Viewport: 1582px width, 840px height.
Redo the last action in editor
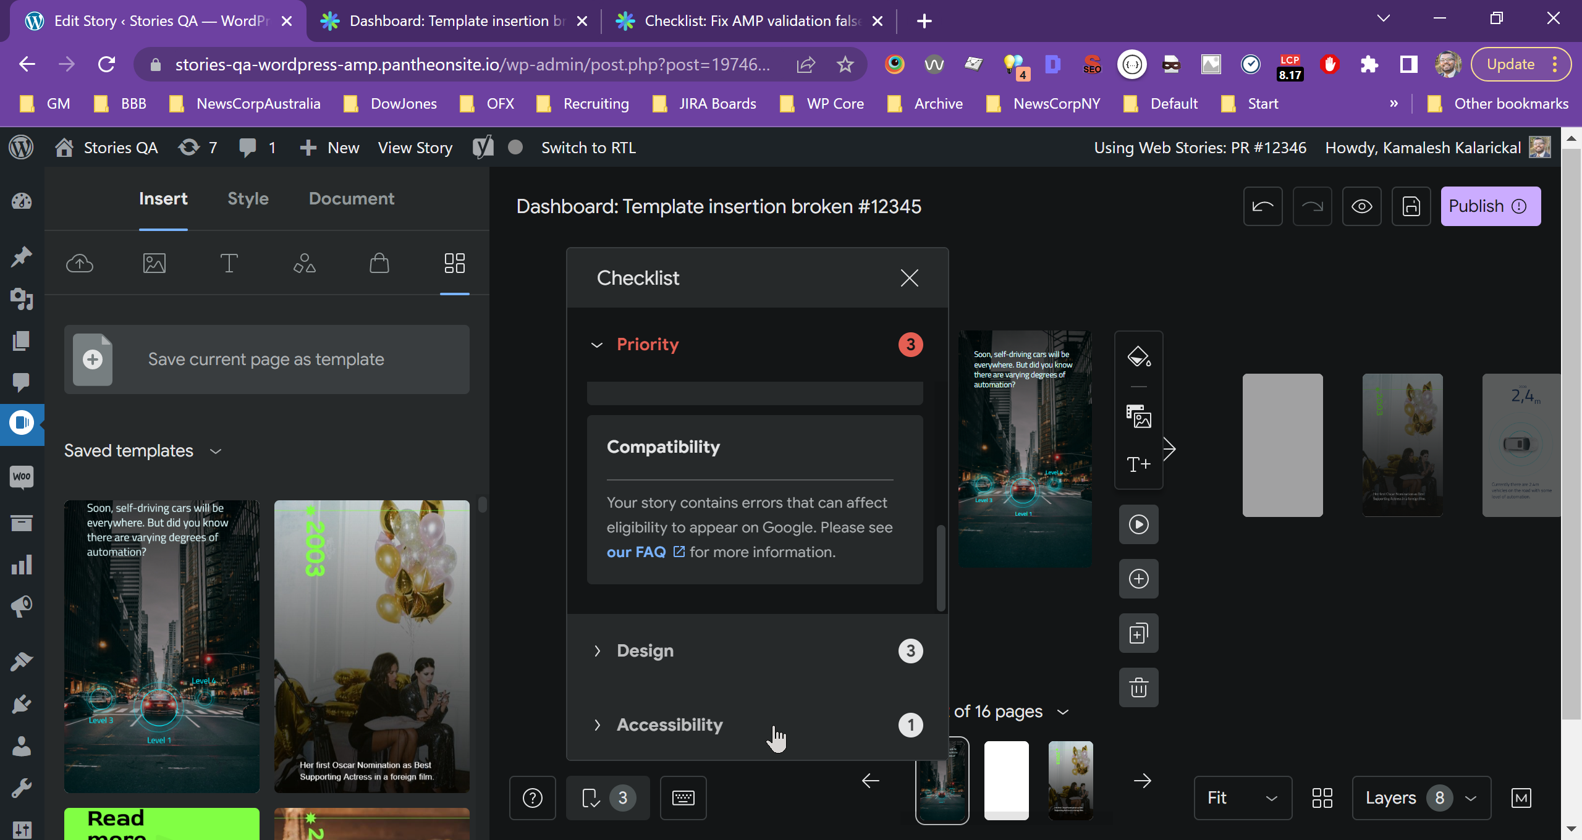(x=1312, y=206)
